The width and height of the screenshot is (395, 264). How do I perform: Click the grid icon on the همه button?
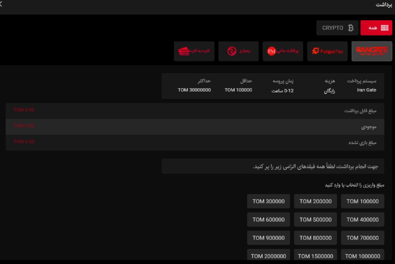pos(384,27)
